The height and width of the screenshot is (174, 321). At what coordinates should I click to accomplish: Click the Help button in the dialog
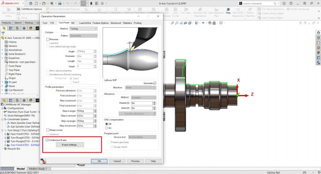pyautogui.click(x=153, y=161)
